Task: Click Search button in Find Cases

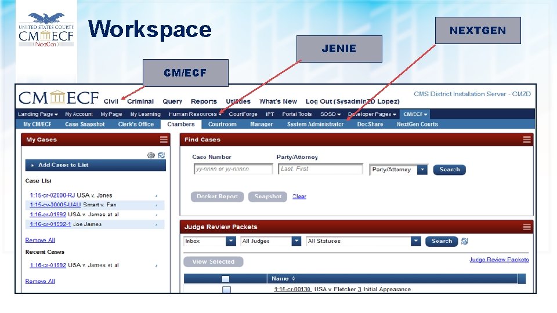Action: coord(449,170)
